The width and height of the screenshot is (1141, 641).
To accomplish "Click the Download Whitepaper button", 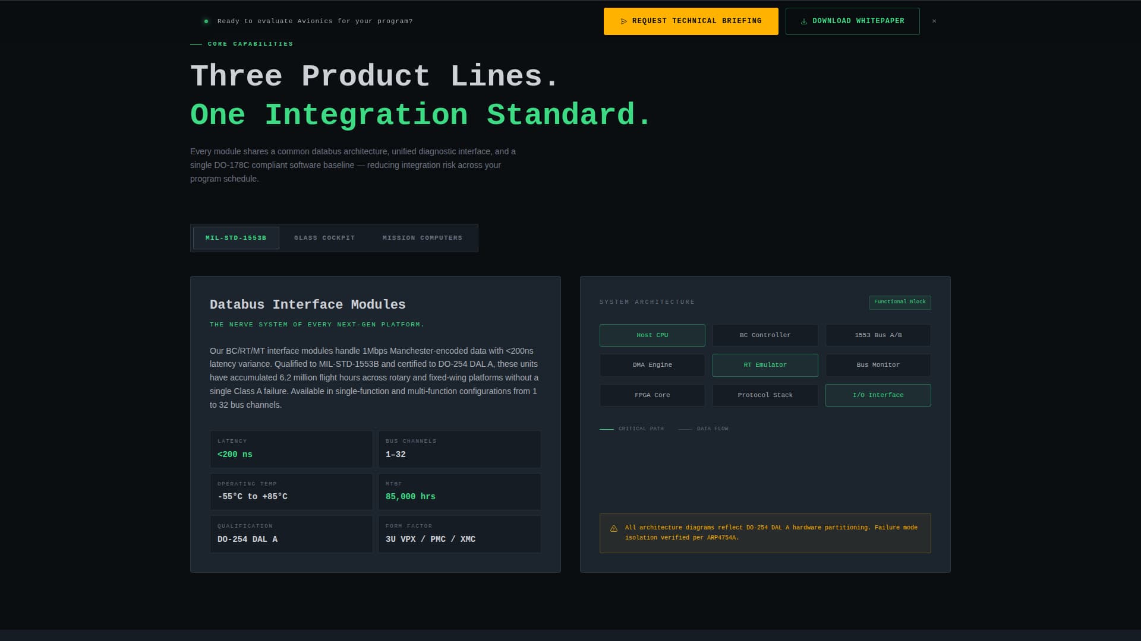I will coord(852,21).
